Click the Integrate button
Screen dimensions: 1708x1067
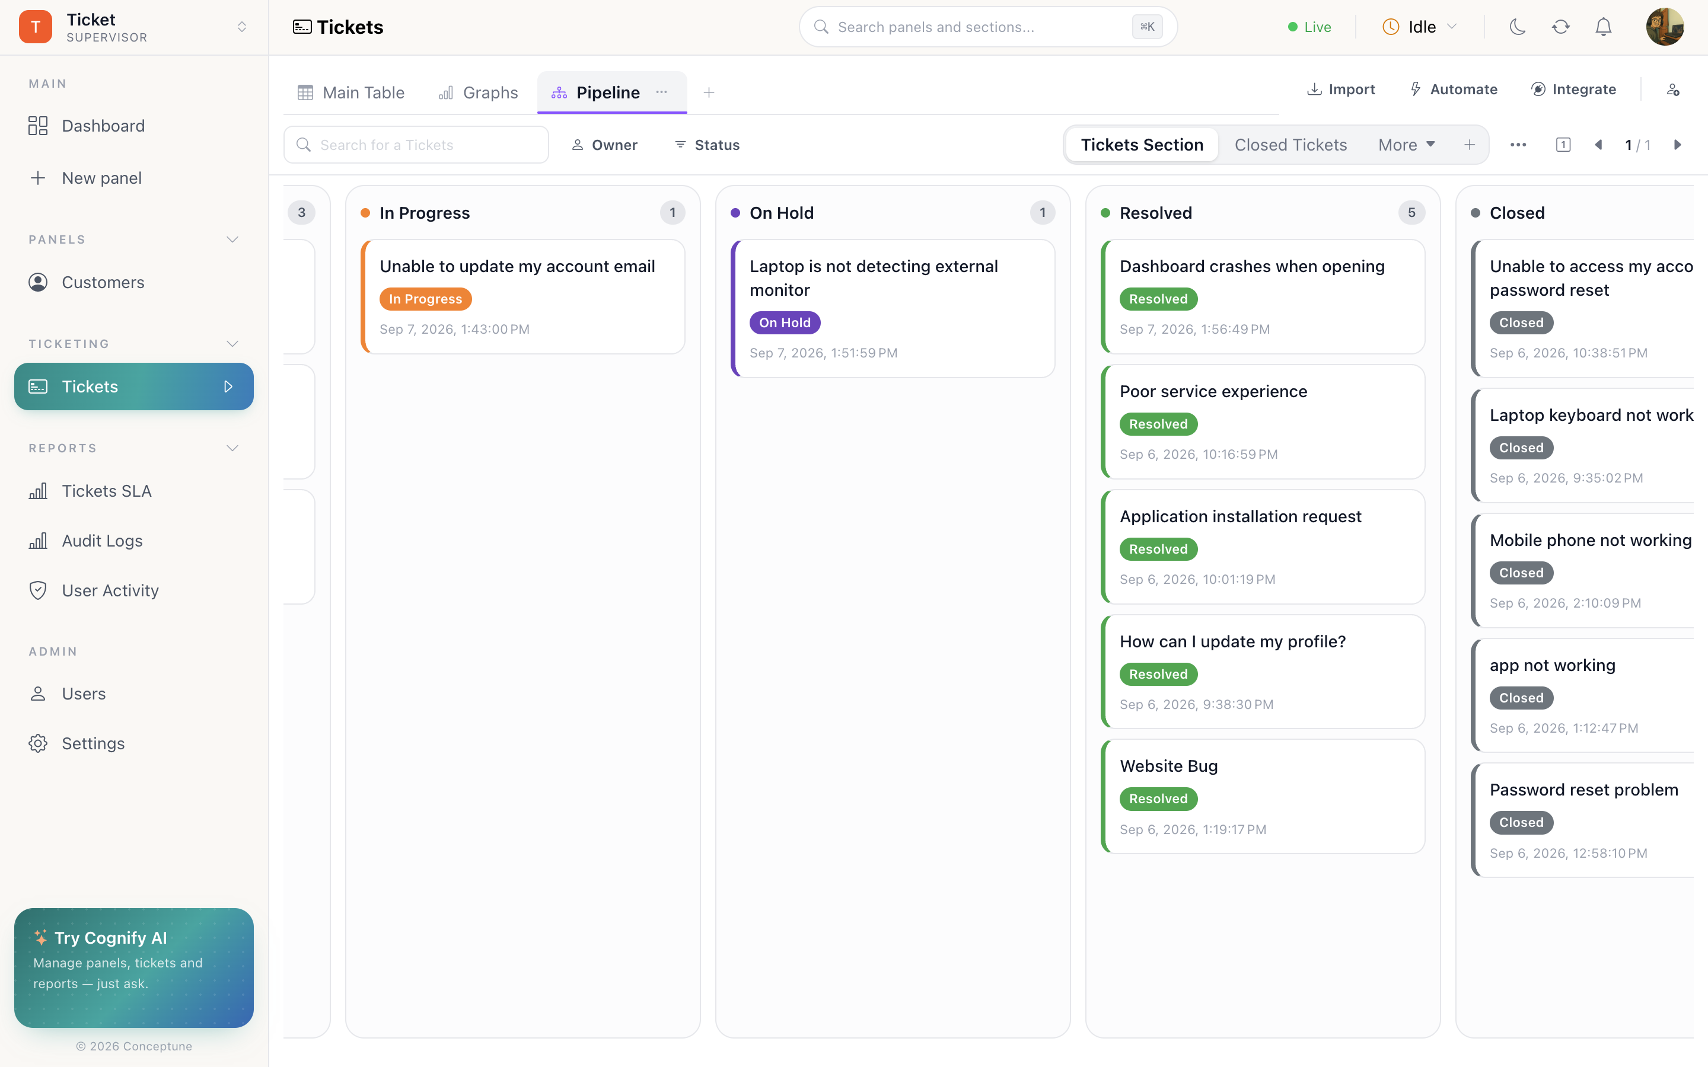click(1574, 89)
